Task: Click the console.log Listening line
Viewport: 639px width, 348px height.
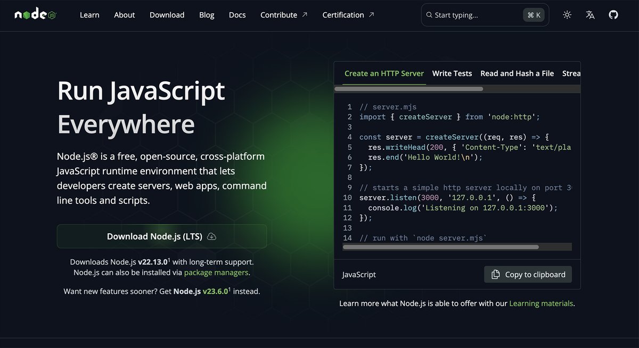Action: click(x=463, y=208)
